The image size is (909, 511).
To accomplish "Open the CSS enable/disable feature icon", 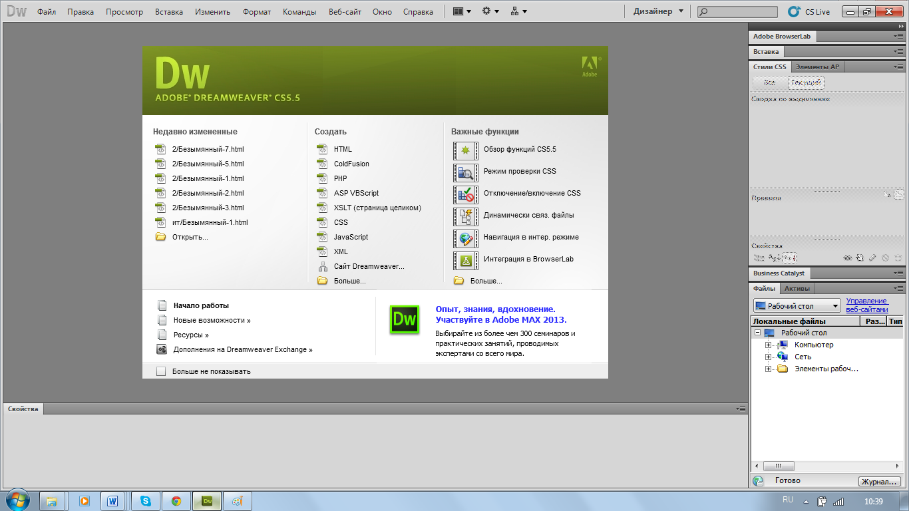I will pos(466,194).
